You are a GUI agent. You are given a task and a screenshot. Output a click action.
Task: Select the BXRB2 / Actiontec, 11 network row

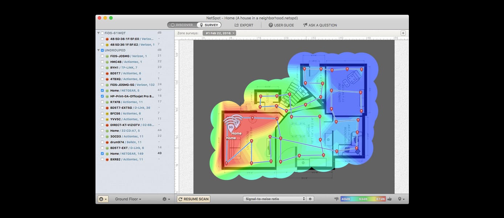135,160
